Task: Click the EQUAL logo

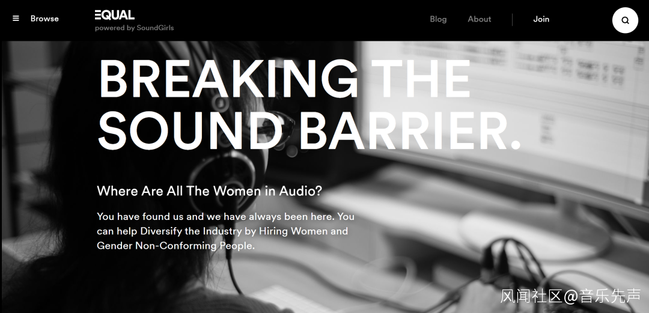Action: 115,15
